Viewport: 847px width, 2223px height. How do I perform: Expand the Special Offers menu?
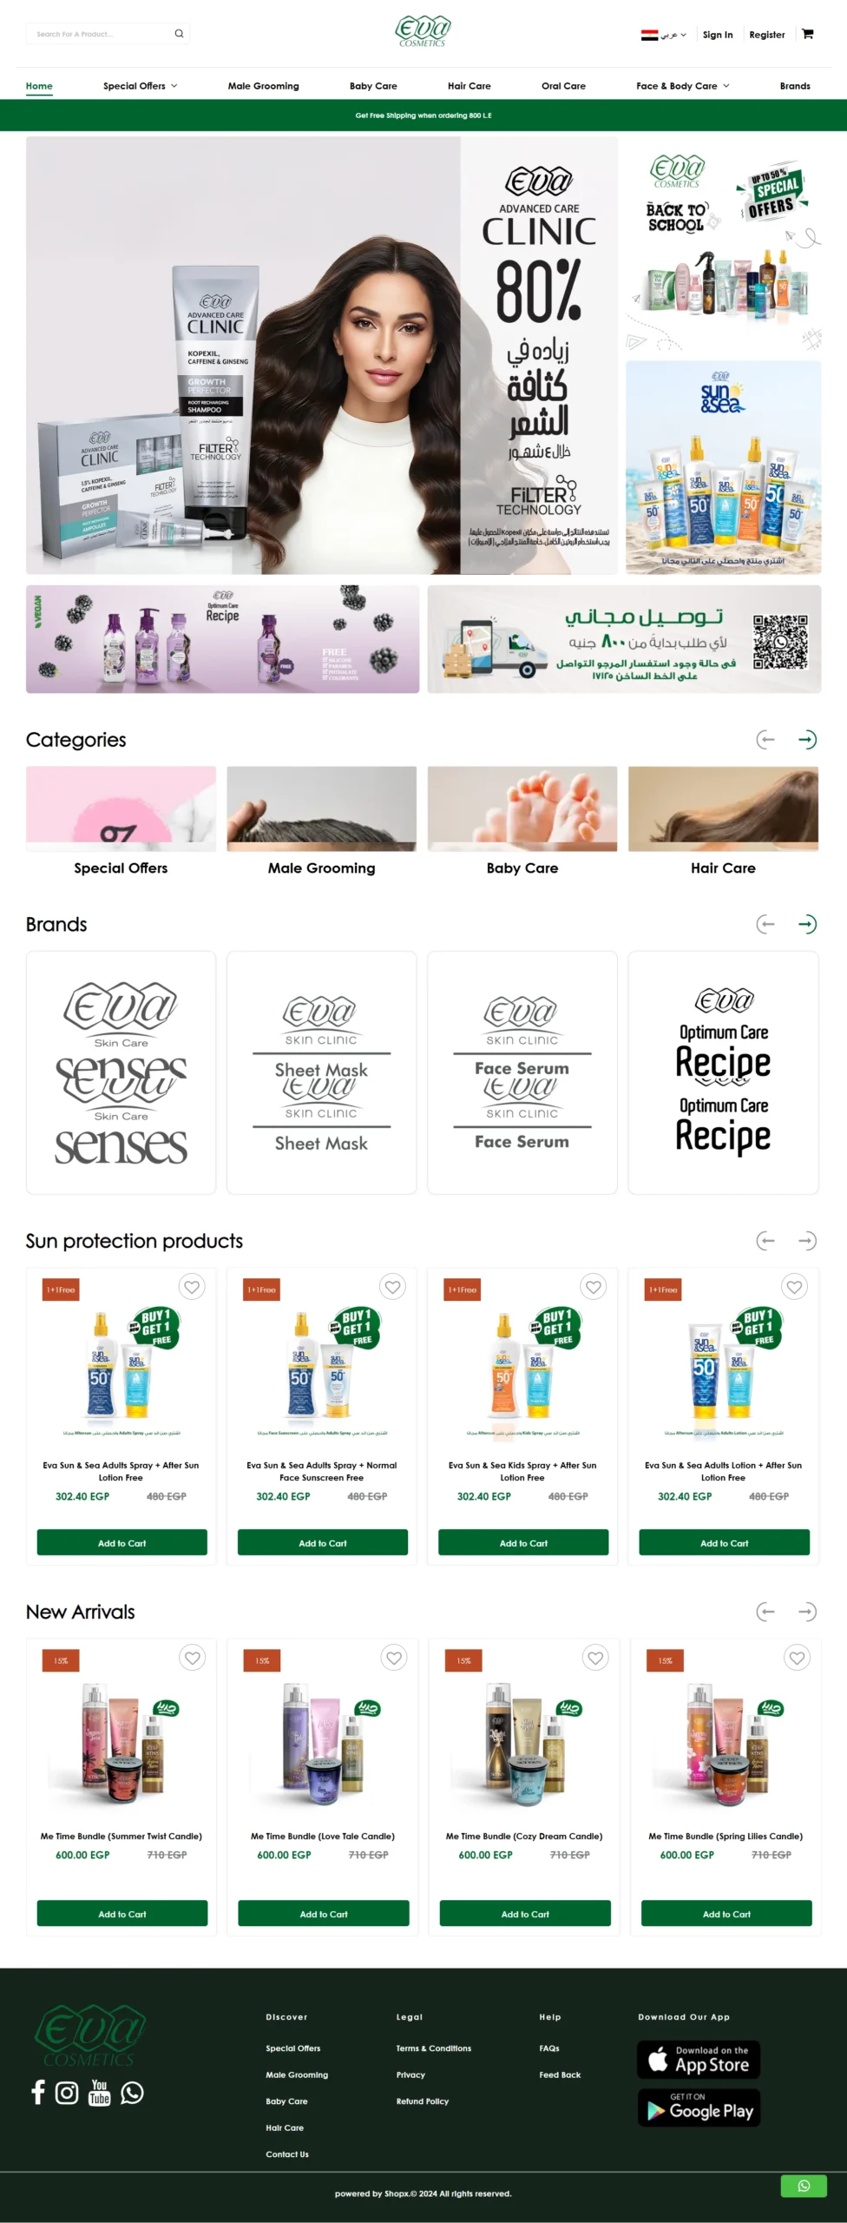[x=140, y=86]
